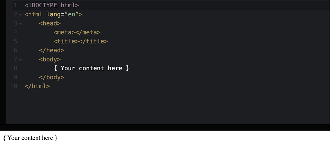Click the closing body tag on line 9
Image resolution: width=330 pixels, height=147 pixels.
[x=51, y=77]
